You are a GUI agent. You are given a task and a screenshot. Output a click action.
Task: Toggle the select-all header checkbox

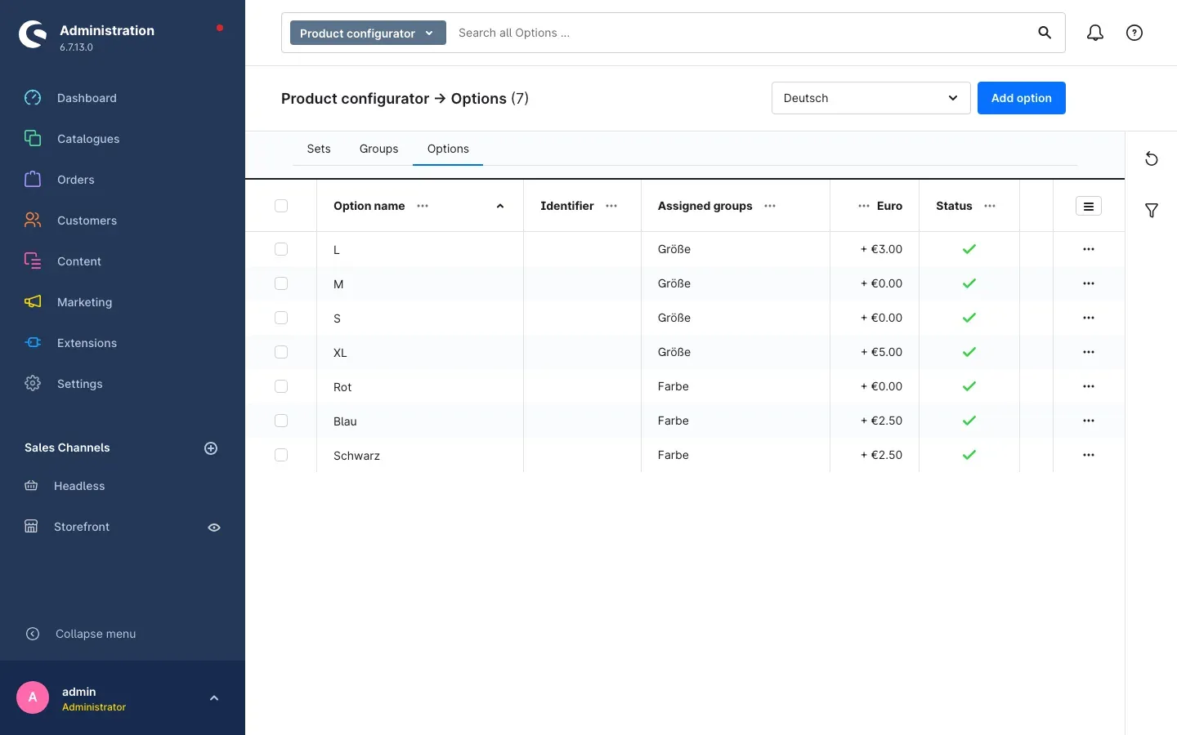tap(281, 206)
